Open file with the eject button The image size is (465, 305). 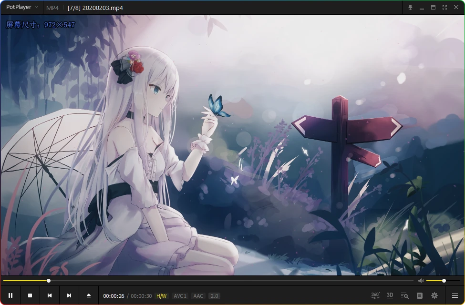pyautogui.click(x=89, y=295)
